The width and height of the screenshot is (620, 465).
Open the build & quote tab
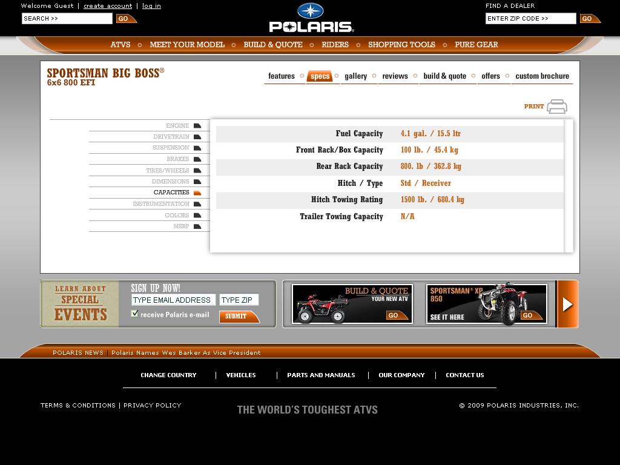pos(444,76)
